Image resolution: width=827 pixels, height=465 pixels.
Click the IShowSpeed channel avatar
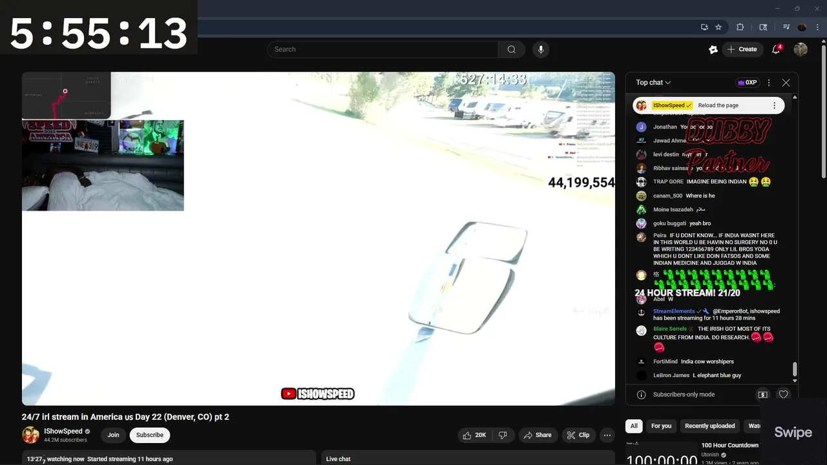[x=30, y=435]
